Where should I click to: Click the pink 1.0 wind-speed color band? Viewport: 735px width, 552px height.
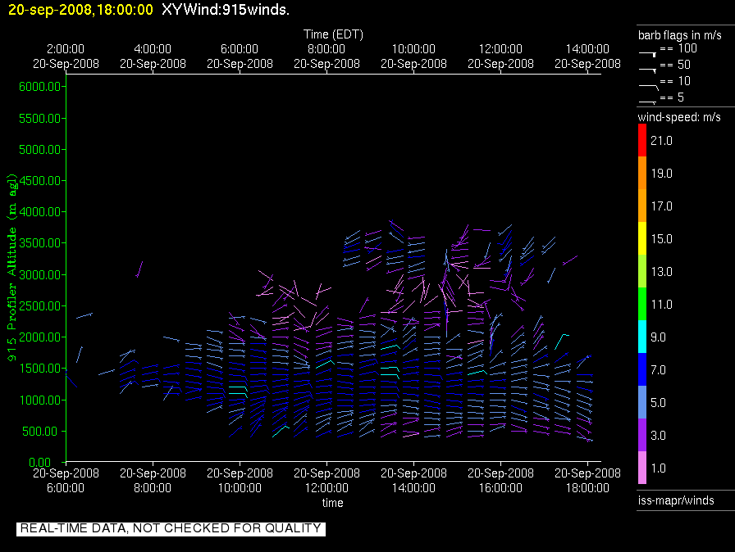642,468
